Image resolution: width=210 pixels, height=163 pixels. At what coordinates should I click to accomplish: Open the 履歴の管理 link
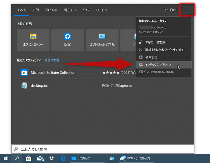click(x=52, y=60)
